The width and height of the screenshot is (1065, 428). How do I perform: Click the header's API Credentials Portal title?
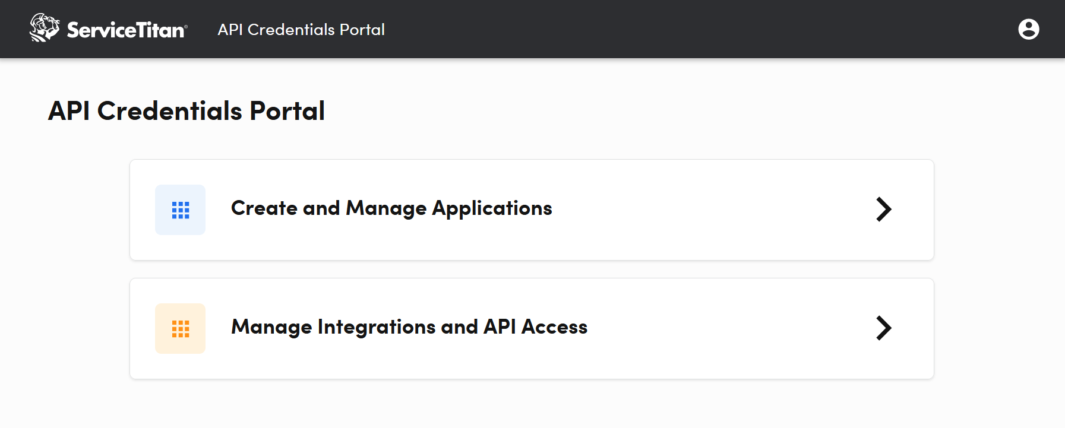301,30
